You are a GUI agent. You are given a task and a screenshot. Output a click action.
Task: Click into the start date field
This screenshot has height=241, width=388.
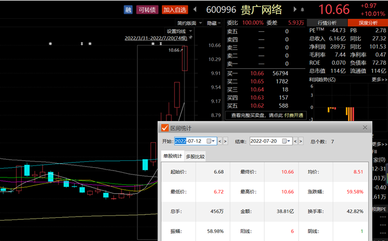189,141
